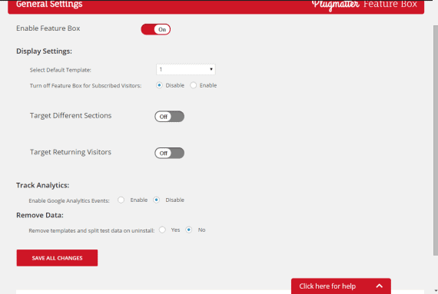
Task: Click the Remove Data heading
Action: point(40,216)
